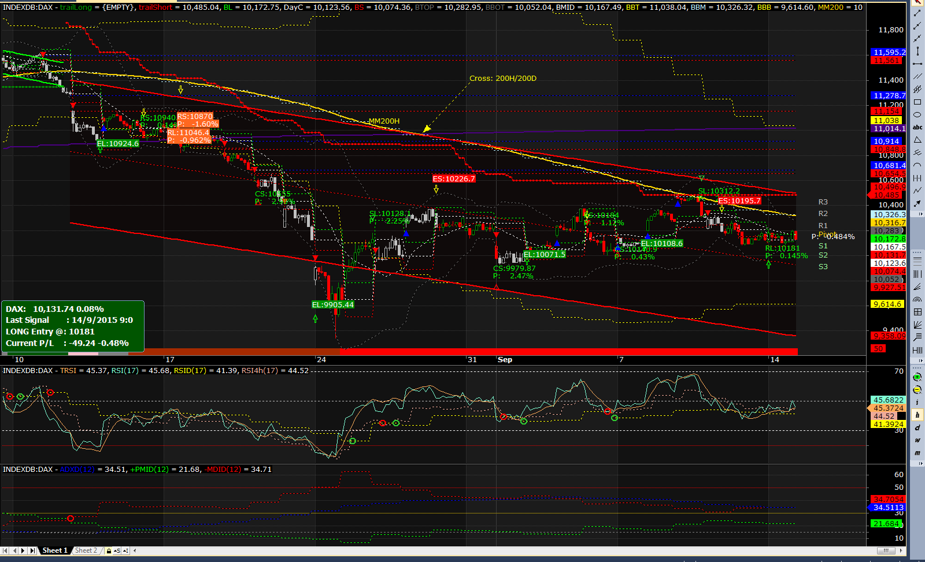
Task: Switch chart to monthly 'm' interval
Action: click(917, 453)
